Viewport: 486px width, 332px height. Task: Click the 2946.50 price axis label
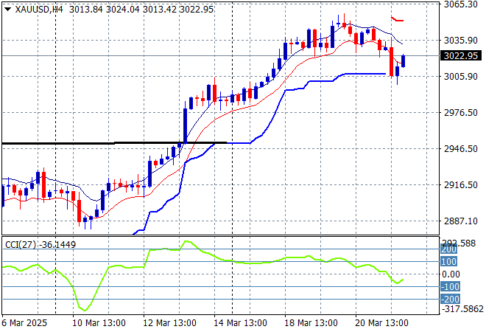tap(460, 149)
